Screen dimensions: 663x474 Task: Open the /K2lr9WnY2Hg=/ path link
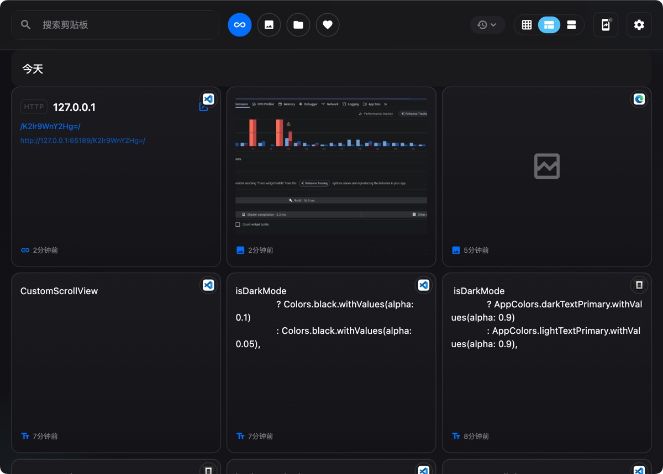[50, 127]
